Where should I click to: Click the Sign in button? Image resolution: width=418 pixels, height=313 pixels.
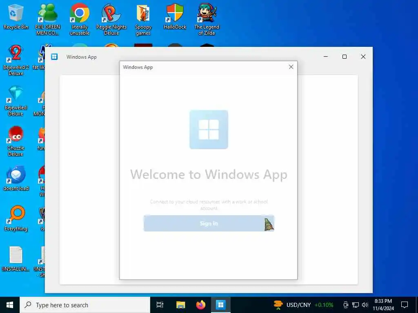(x=209, y=223)
